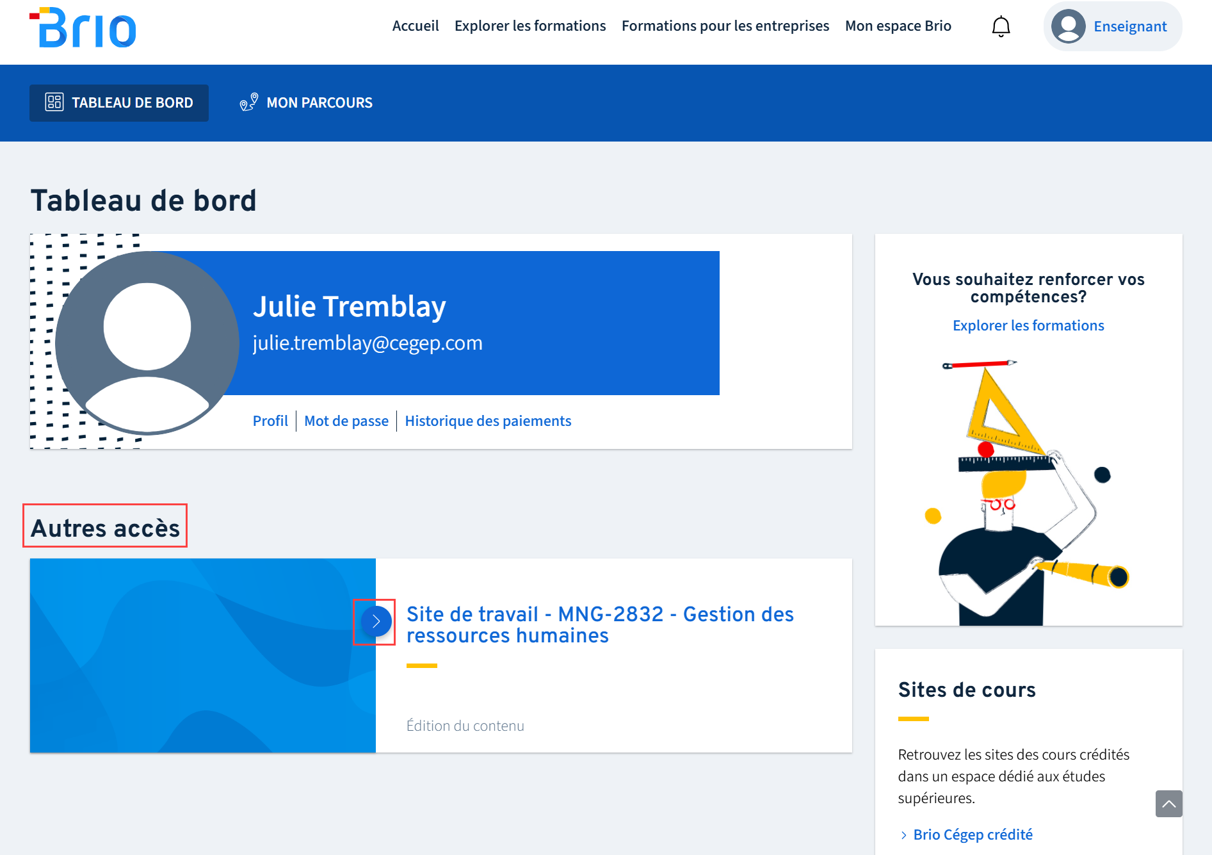1212x855 pixels.
Task: Click the Autres accès heading
Action: click(x=106, y=528)
